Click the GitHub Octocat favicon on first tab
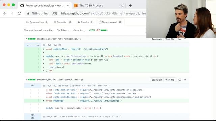 [x=22, y=6]
